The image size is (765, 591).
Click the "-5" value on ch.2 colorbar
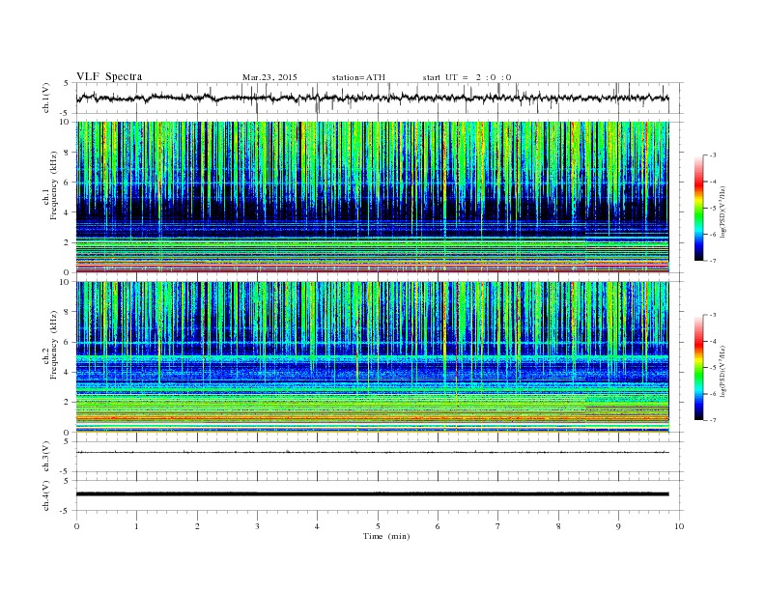coord(712,368)
